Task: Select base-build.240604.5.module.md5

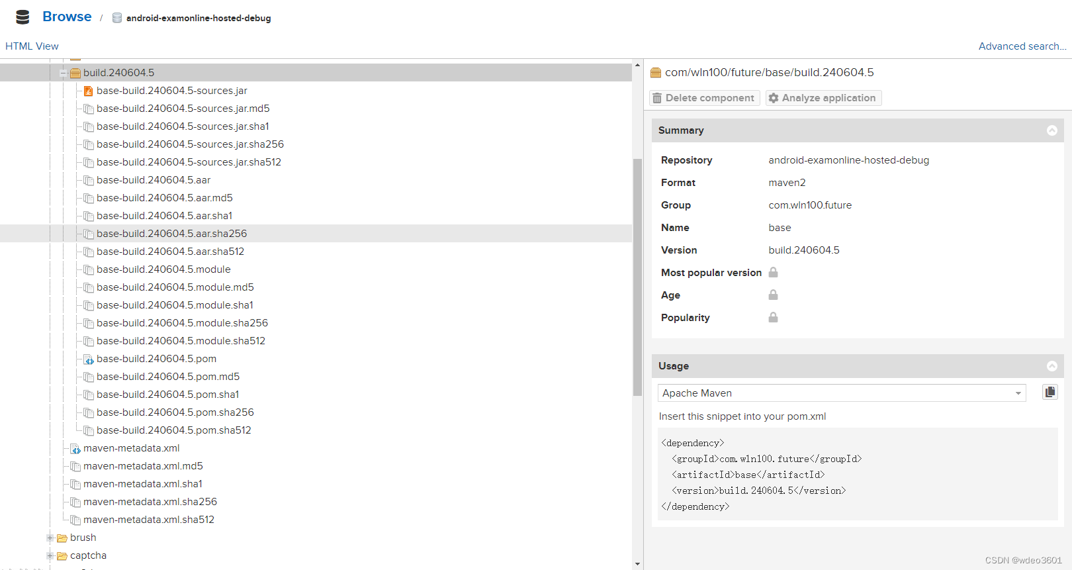Action: click(175, 287)
